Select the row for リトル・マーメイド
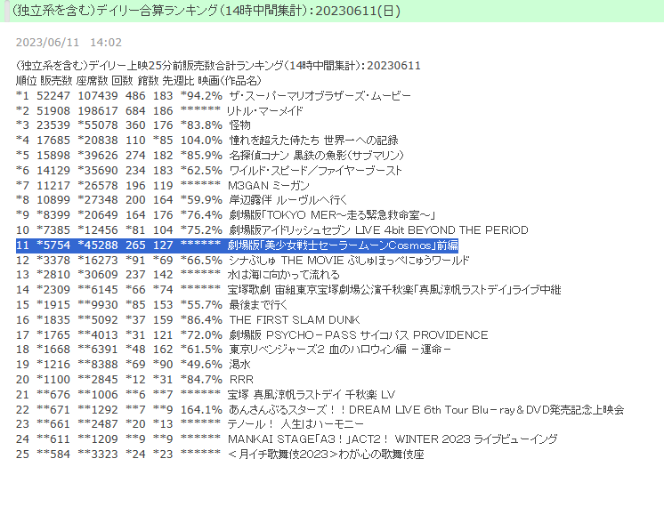This screenshot has width=664, height=515. [x=159, y=111]
